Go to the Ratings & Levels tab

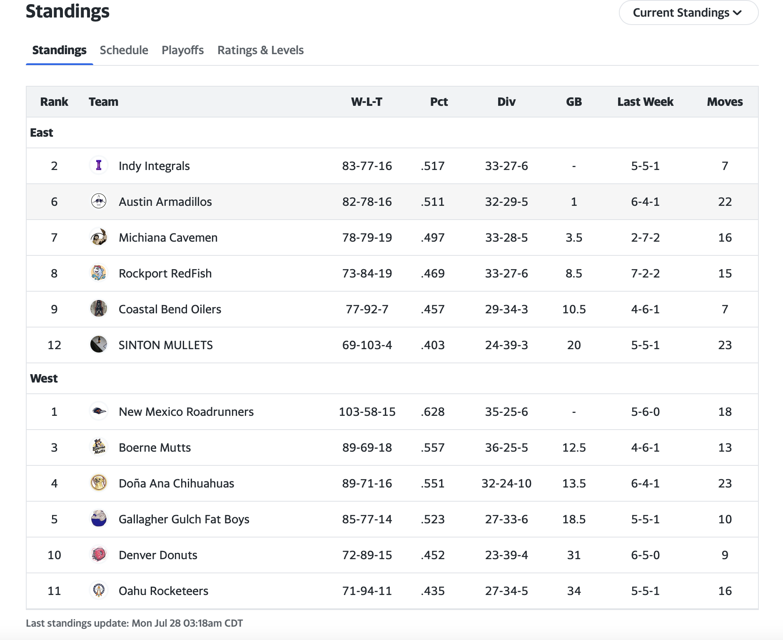coord(260,50)
